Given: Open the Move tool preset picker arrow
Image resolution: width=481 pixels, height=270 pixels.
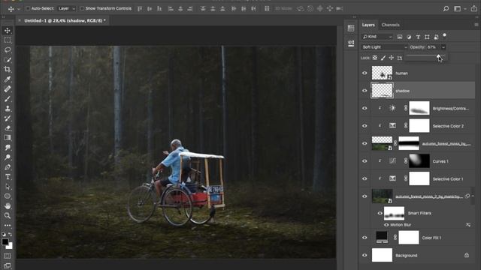Looking at the screenshot, I should point(18,9).
